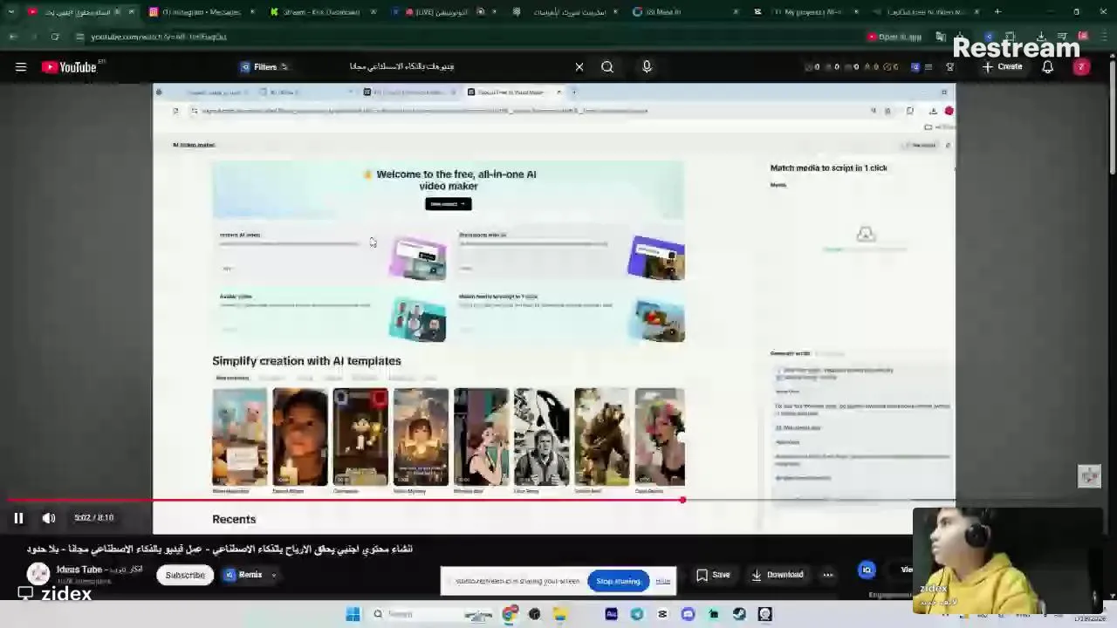Viewport: 1117px width, 628px height.
Task: Click the Remix button under the video
Action: [243, 575]
